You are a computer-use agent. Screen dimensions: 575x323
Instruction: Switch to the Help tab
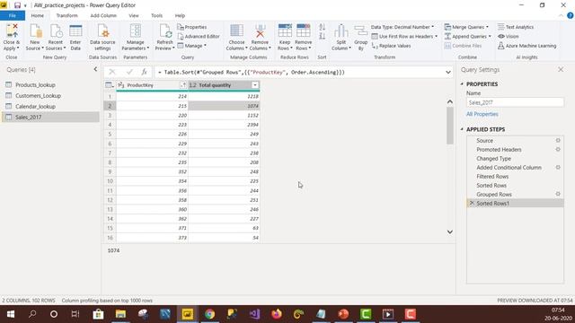(x=180, y=16)
